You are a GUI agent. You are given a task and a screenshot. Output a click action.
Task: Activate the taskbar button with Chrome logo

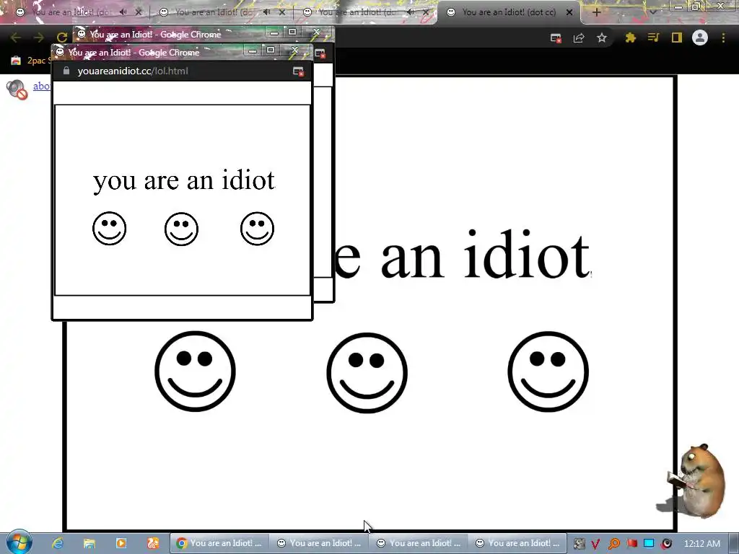(x=219, y=543)
